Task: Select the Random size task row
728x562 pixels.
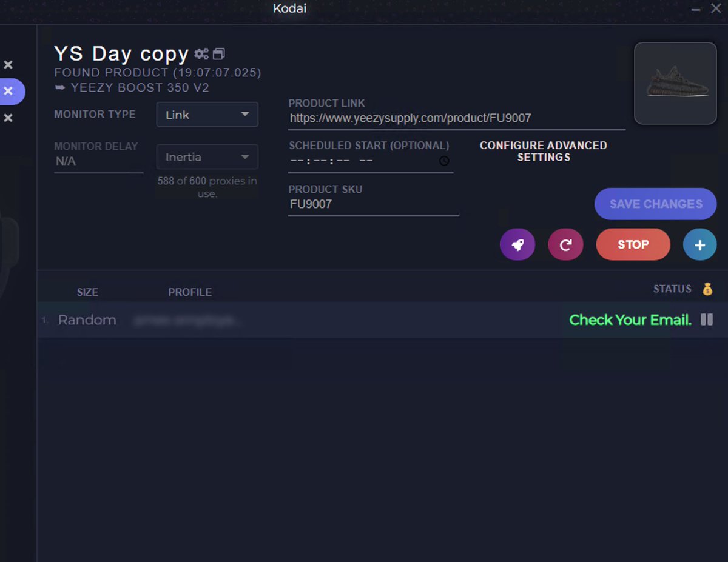Action: (x=382, y=319)
